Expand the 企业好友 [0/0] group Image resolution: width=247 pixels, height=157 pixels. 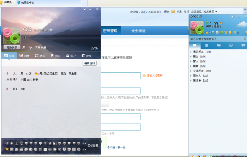pyautogui.click(x=201, y=71)
